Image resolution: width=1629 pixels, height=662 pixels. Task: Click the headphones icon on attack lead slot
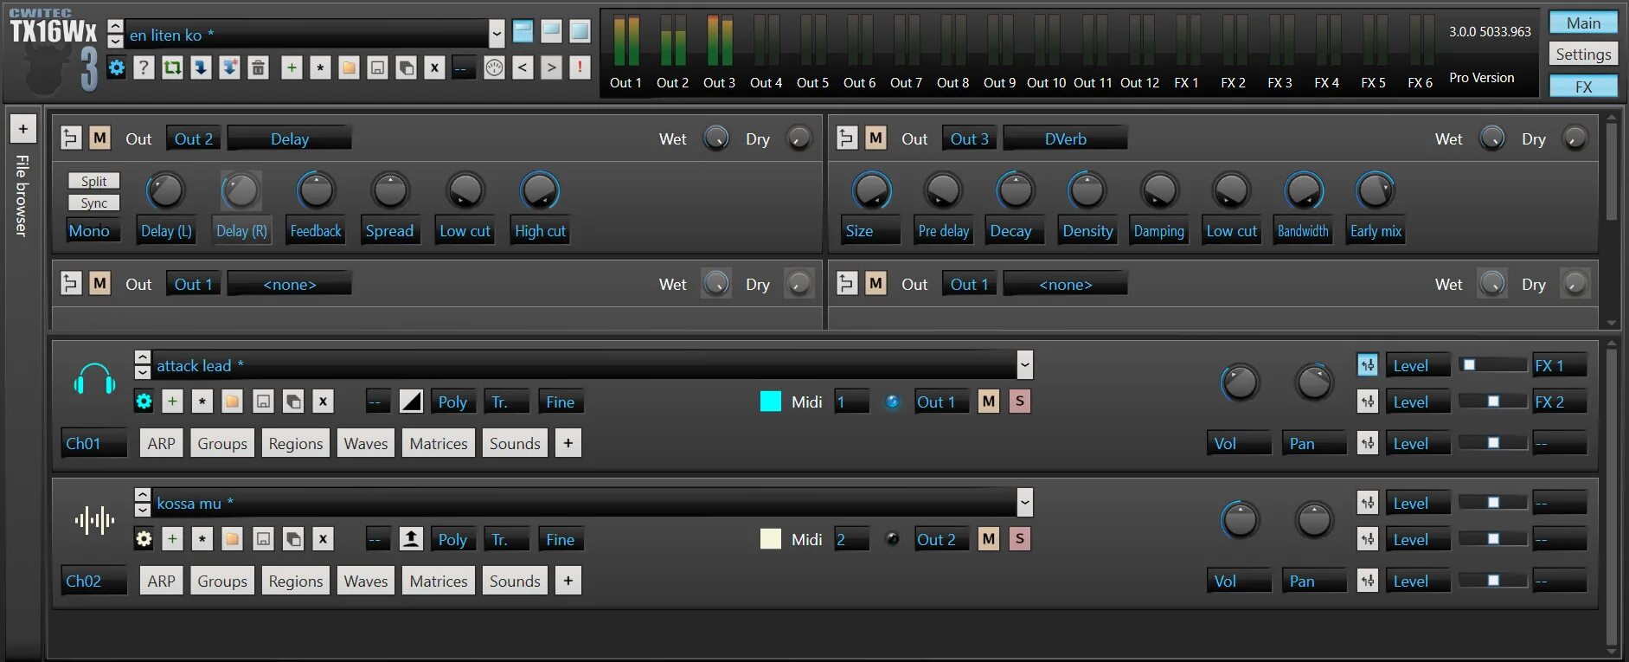pyautogui.click(x=94, y=379)
